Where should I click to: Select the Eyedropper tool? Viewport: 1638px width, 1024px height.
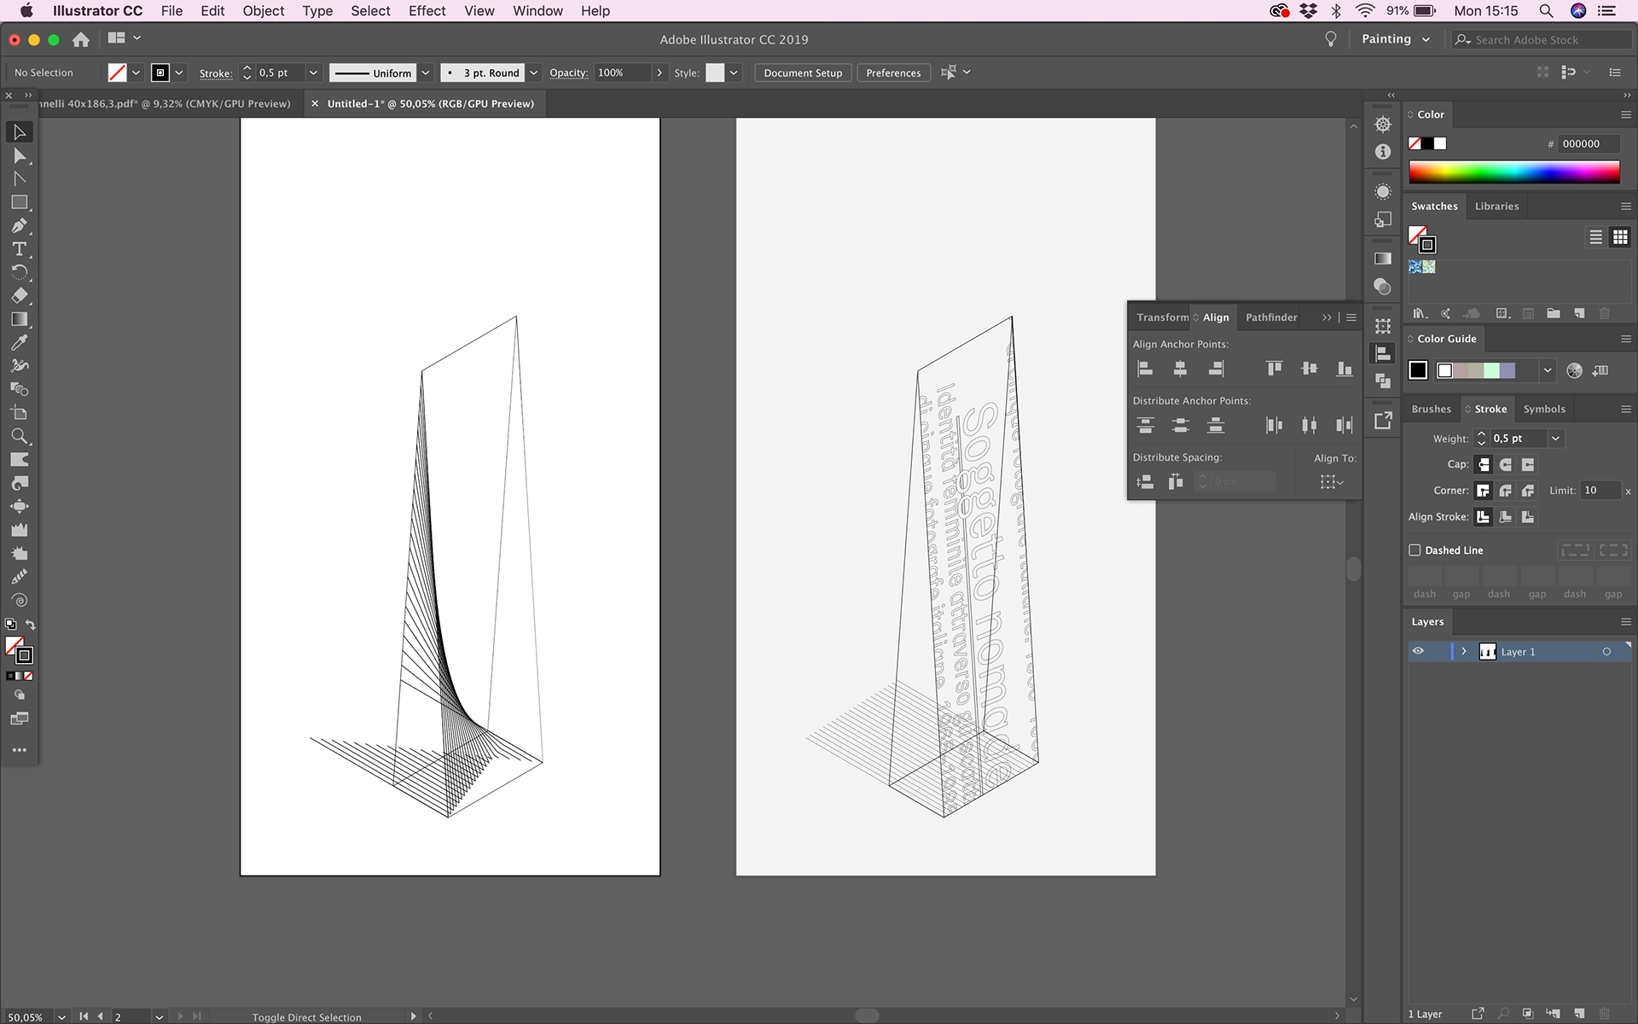(x=19, y=342)
